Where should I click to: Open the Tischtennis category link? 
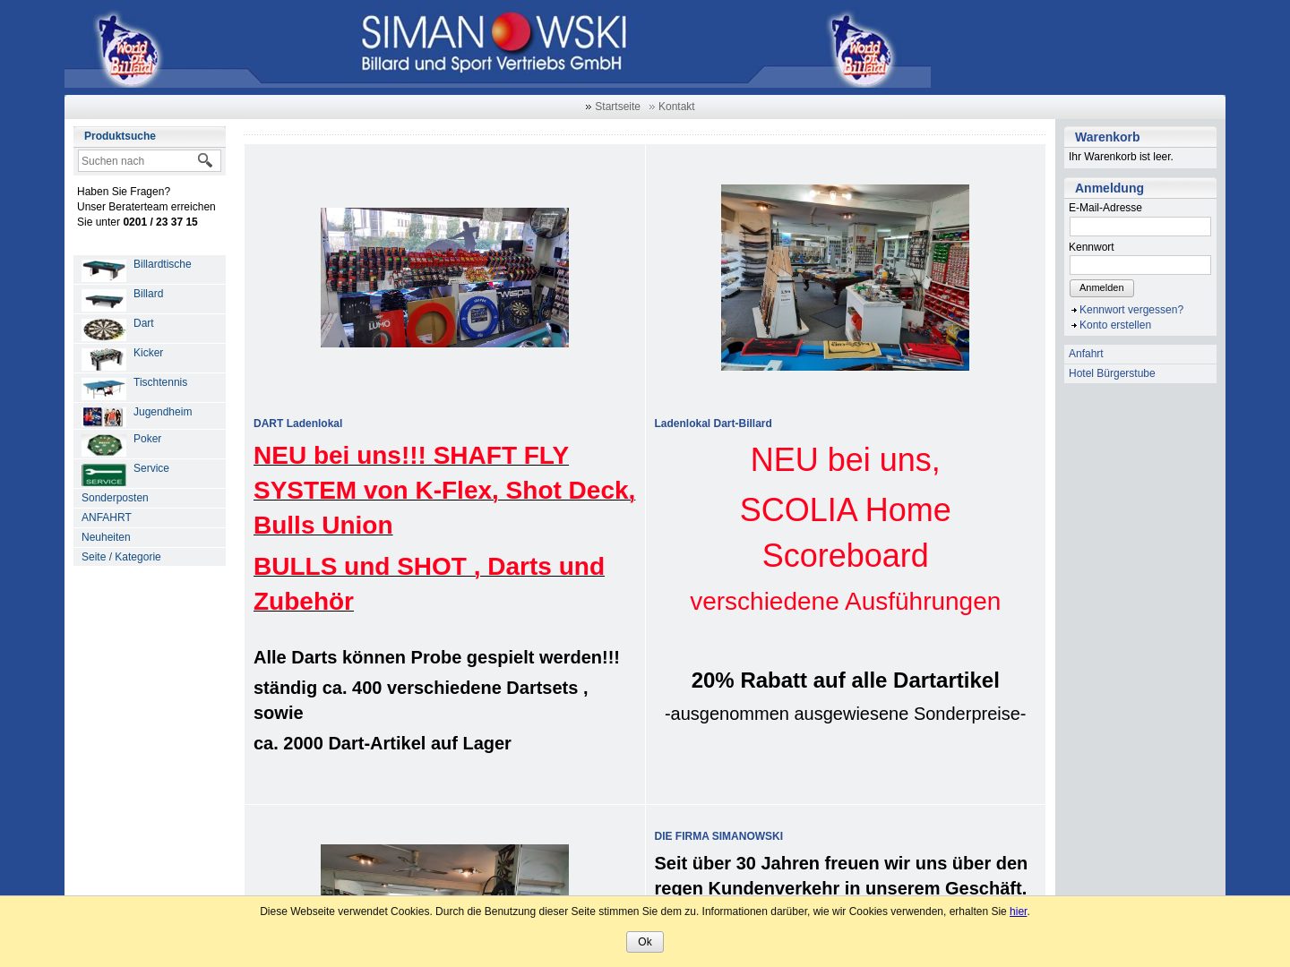pos(160,382)
